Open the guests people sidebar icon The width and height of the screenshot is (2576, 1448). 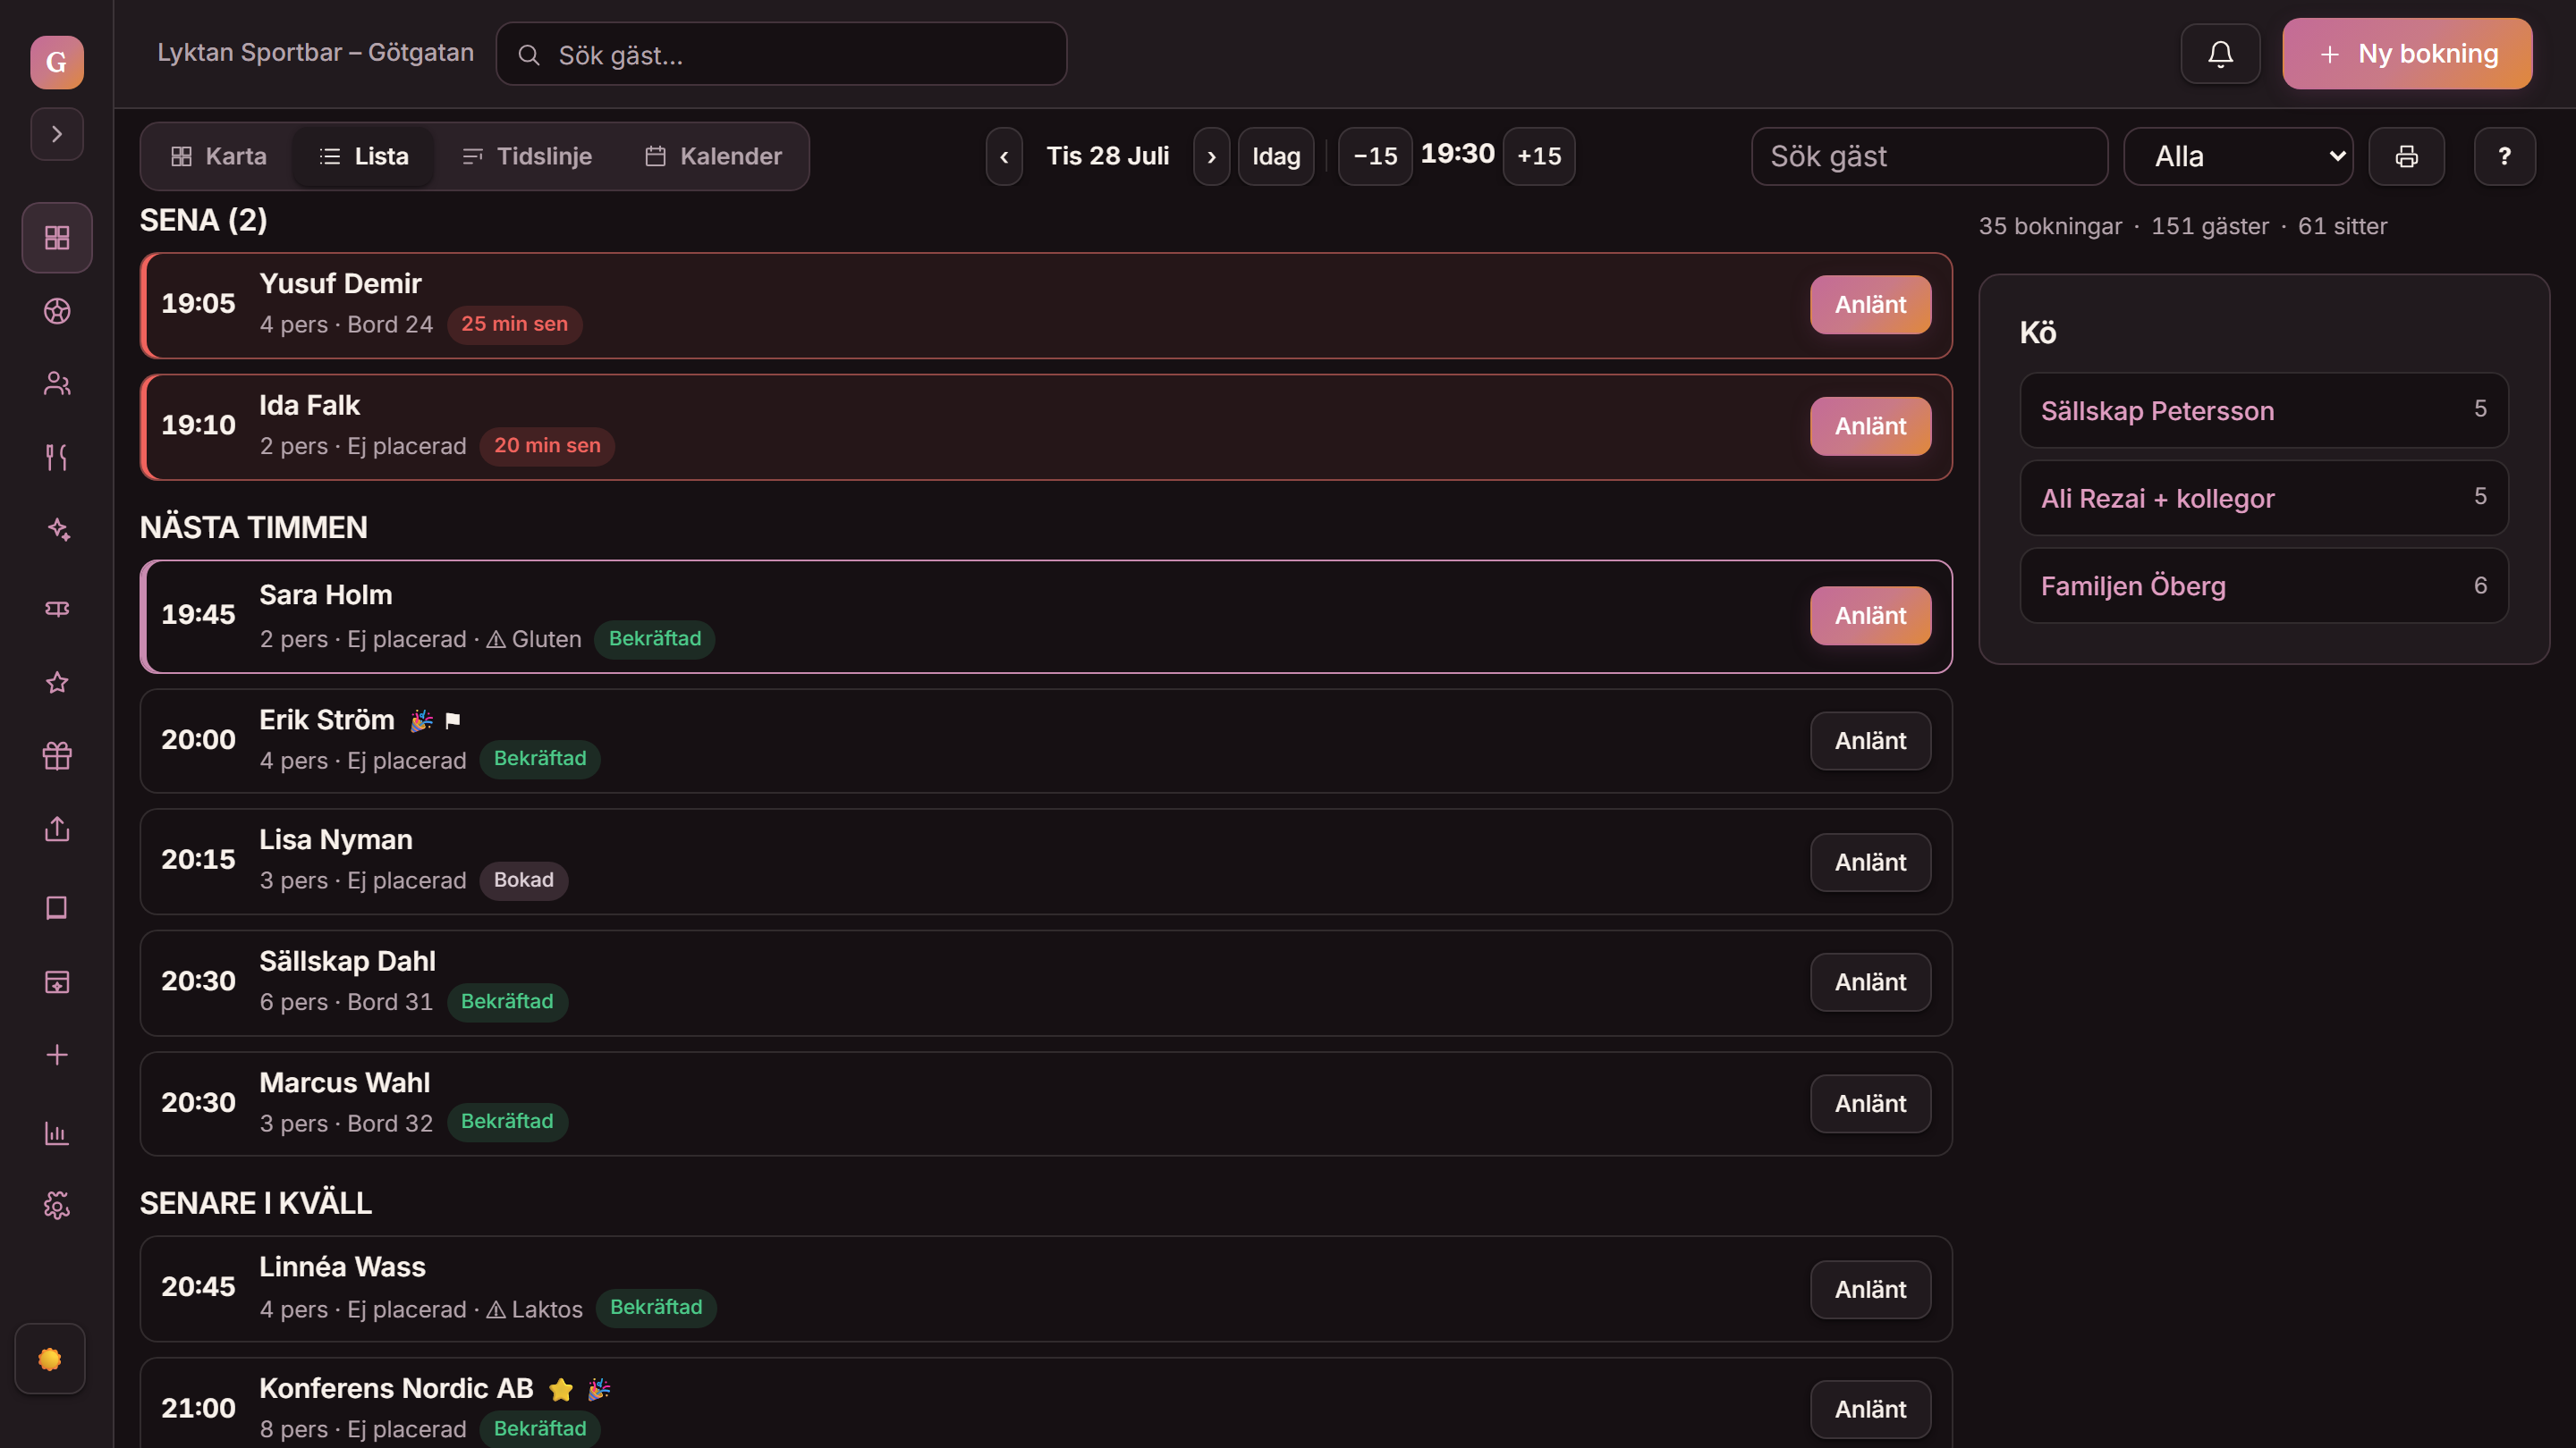(57, 383)
